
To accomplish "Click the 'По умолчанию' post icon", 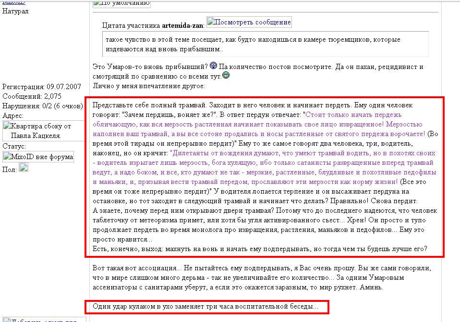I will [x=121, y=3].
